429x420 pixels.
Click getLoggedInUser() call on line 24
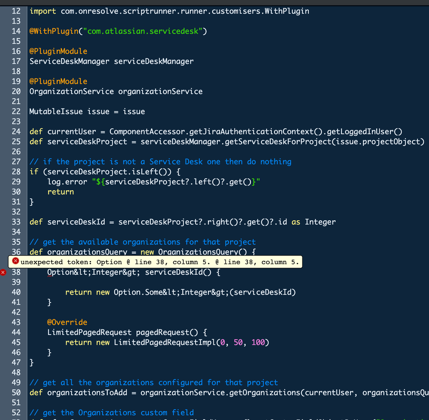point(365,131)
